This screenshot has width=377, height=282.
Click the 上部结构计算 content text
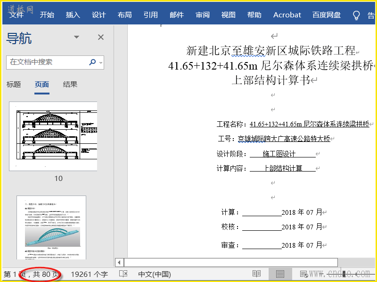point(283,168)
